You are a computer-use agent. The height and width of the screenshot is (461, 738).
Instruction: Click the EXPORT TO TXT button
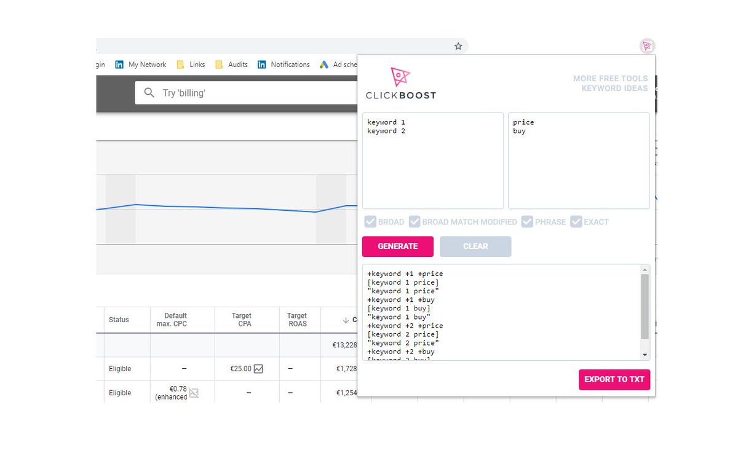point(614,379)
